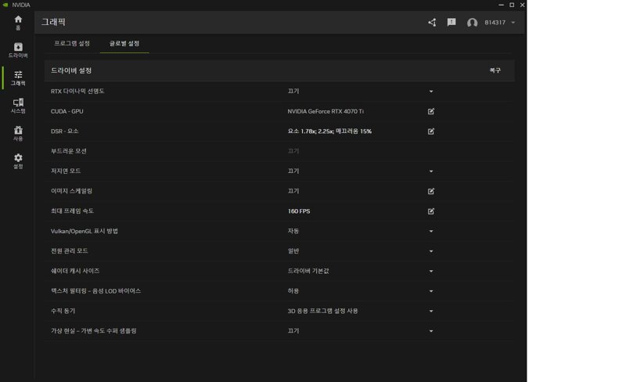Open the Drivers (드라이버) sidebar page
The height and width of the screenshot is (382, 626).
[18, 50]
